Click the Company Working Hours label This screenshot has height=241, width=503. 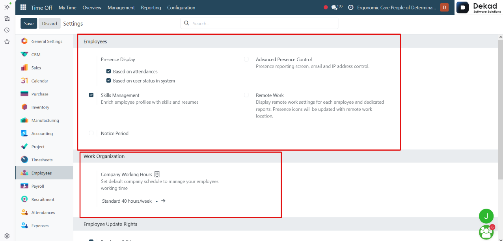pyautogui.click(x=127, y=174)
